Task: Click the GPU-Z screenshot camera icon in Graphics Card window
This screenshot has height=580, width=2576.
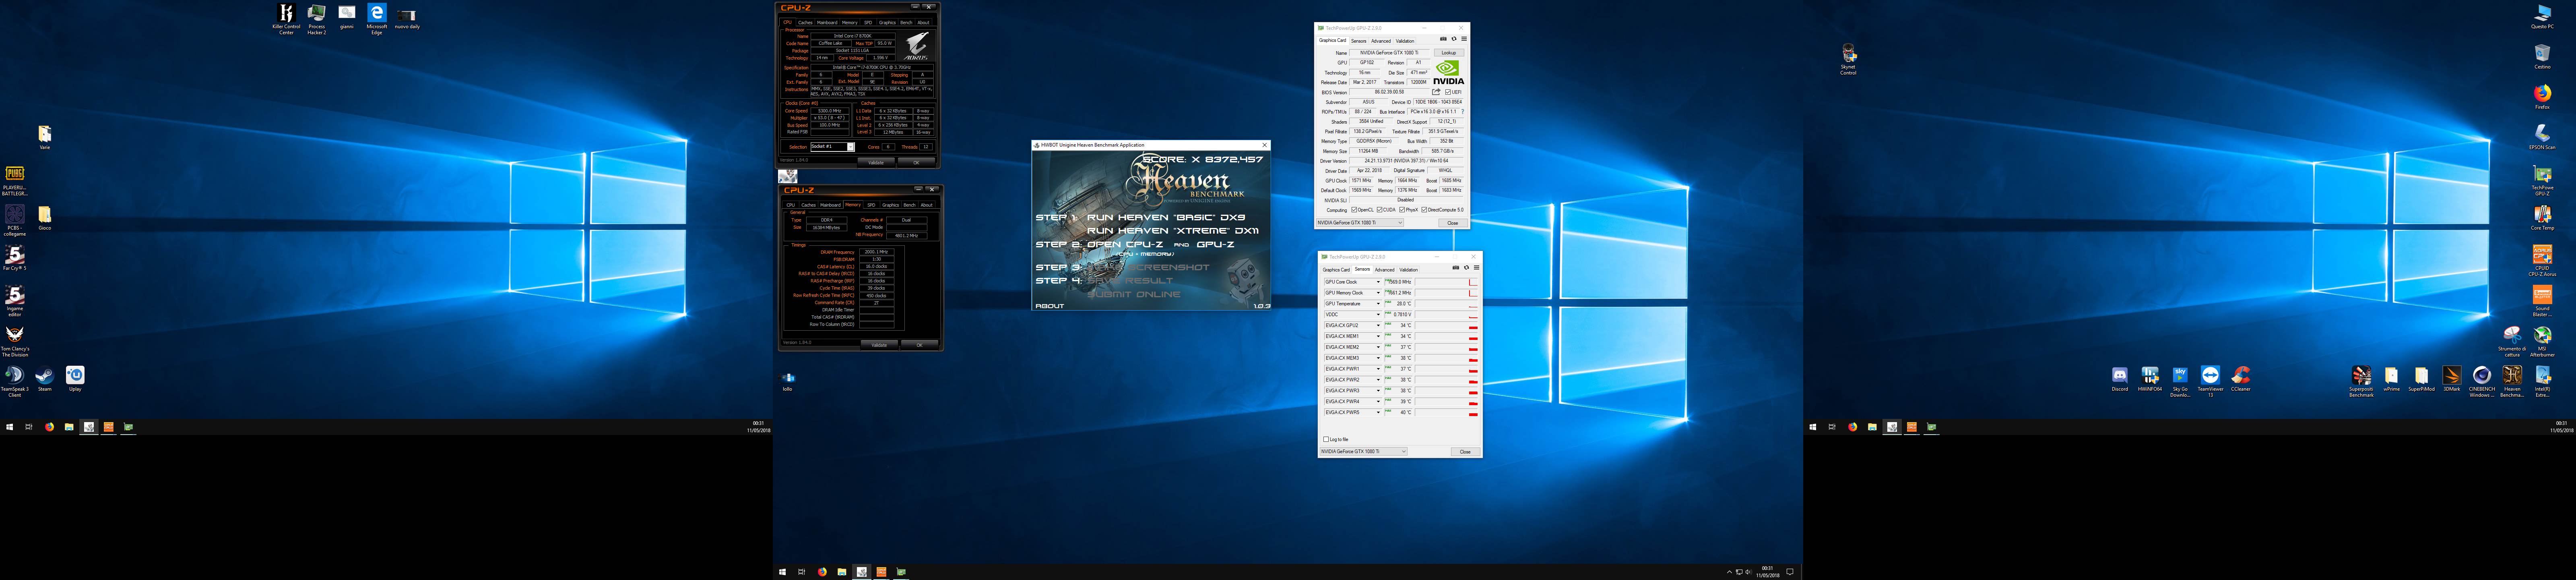Action: point(1443,40)
